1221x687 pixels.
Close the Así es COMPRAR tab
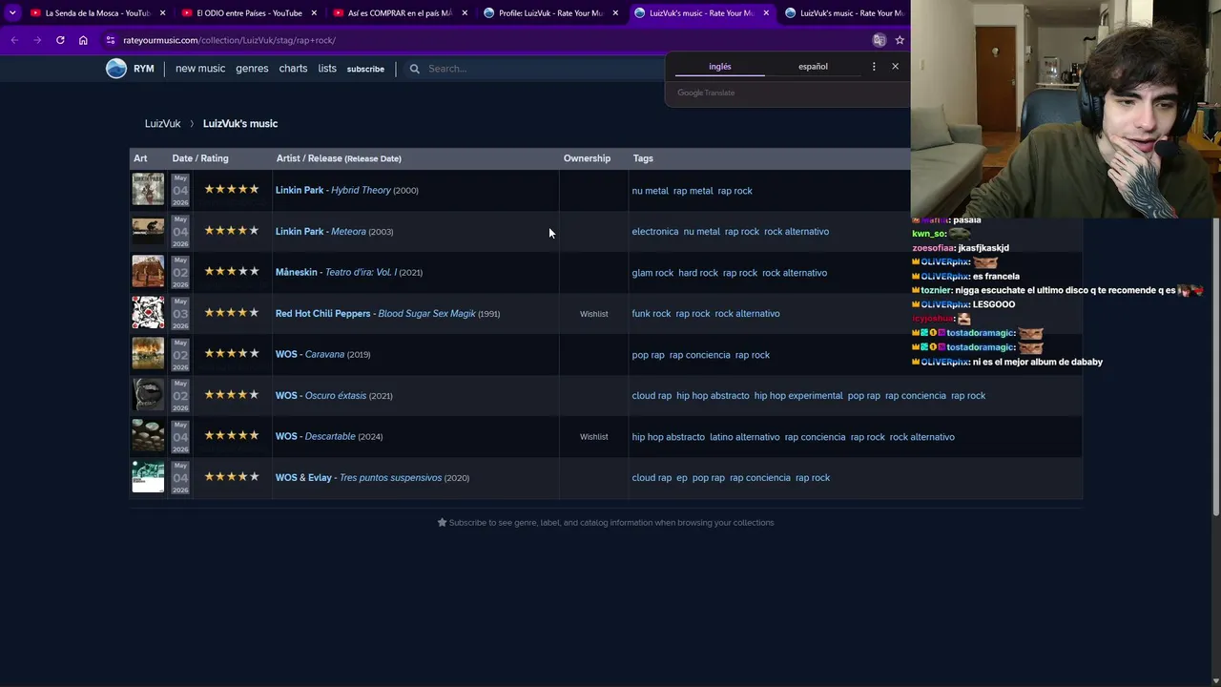point(465,13)
